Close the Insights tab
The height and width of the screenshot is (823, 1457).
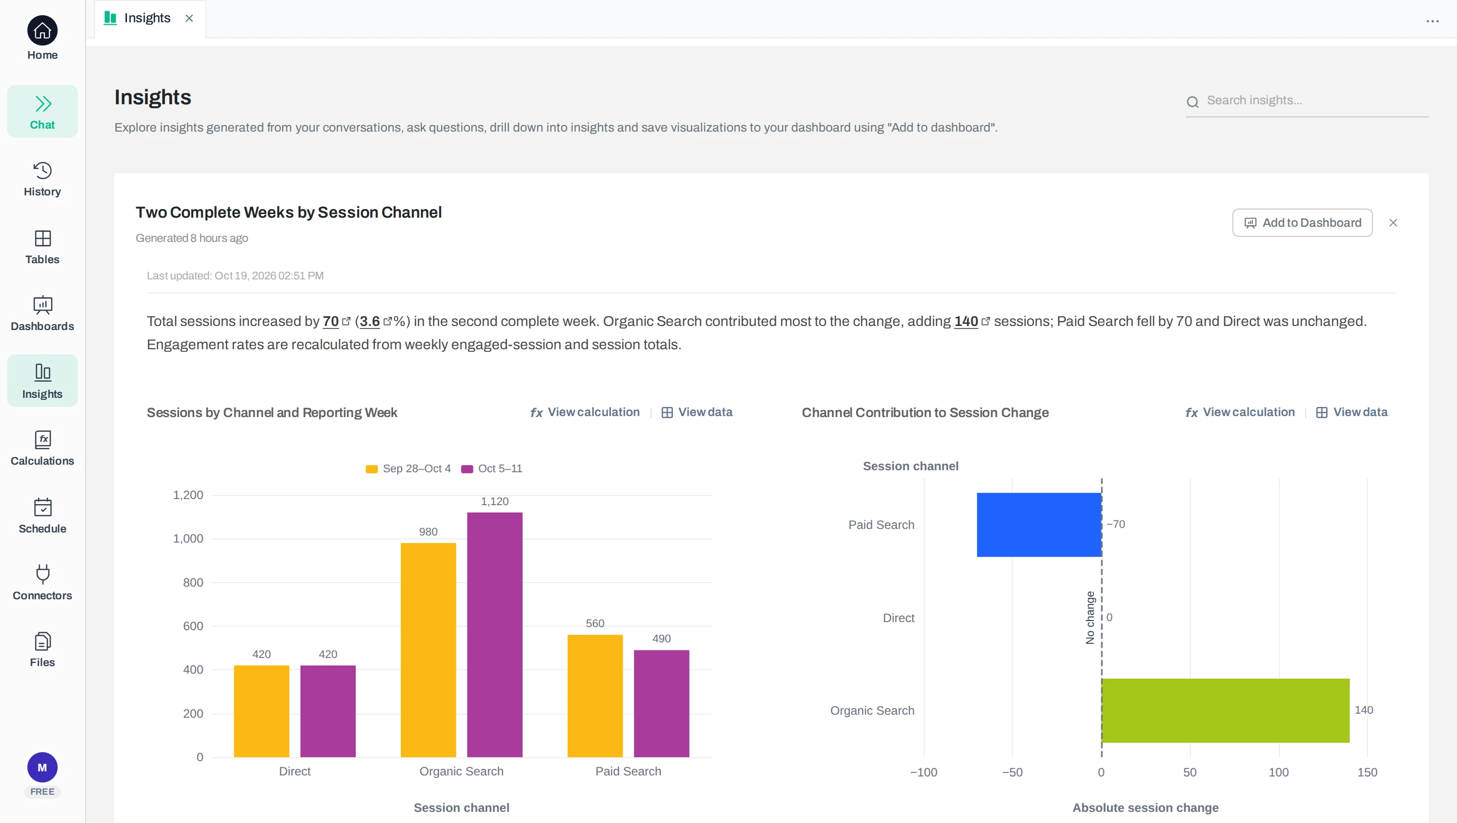coord(190,18)
